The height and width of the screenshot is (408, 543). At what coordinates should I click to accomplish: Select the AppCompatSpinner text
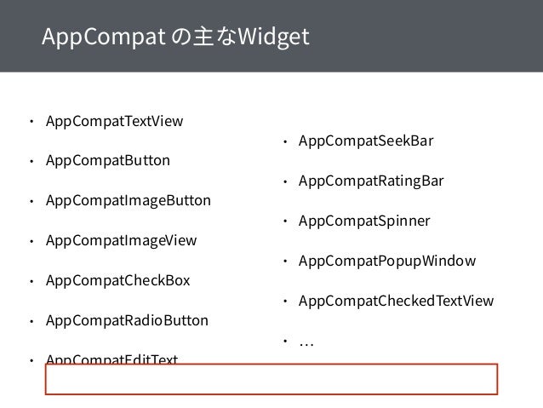click(x=364, y=221)
